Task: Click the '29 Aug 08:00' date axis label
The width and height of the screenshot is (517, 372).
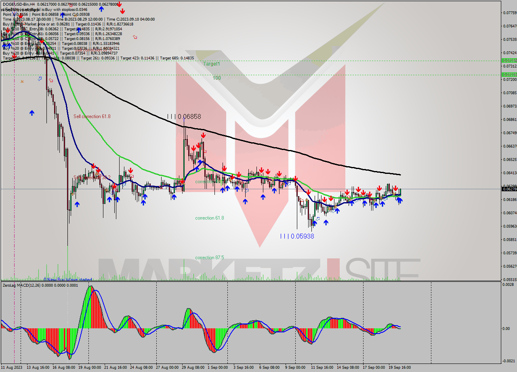Action: (193, 368)
